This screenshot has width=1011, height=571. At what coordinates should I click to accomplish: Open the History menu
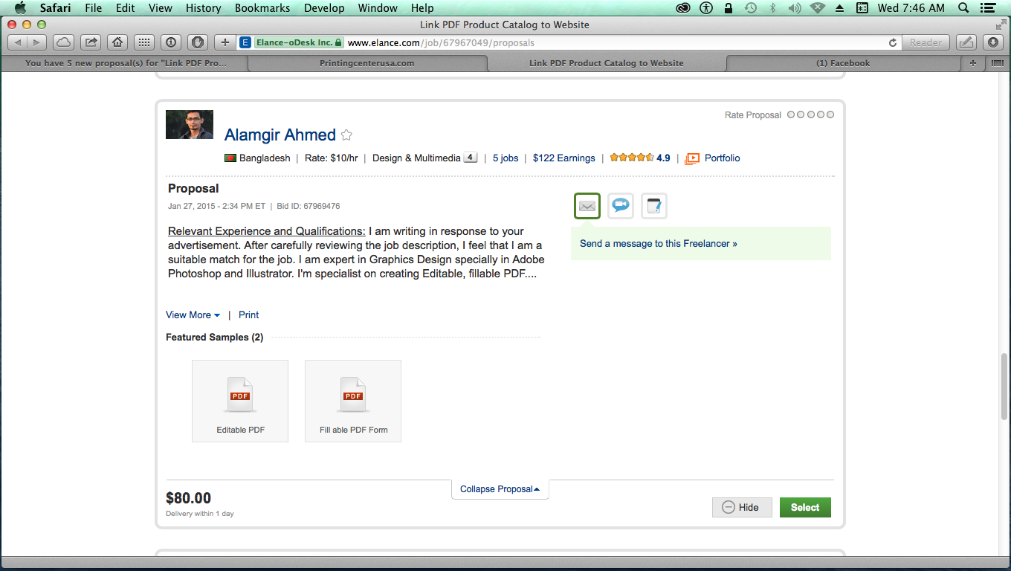coord(204,8)
